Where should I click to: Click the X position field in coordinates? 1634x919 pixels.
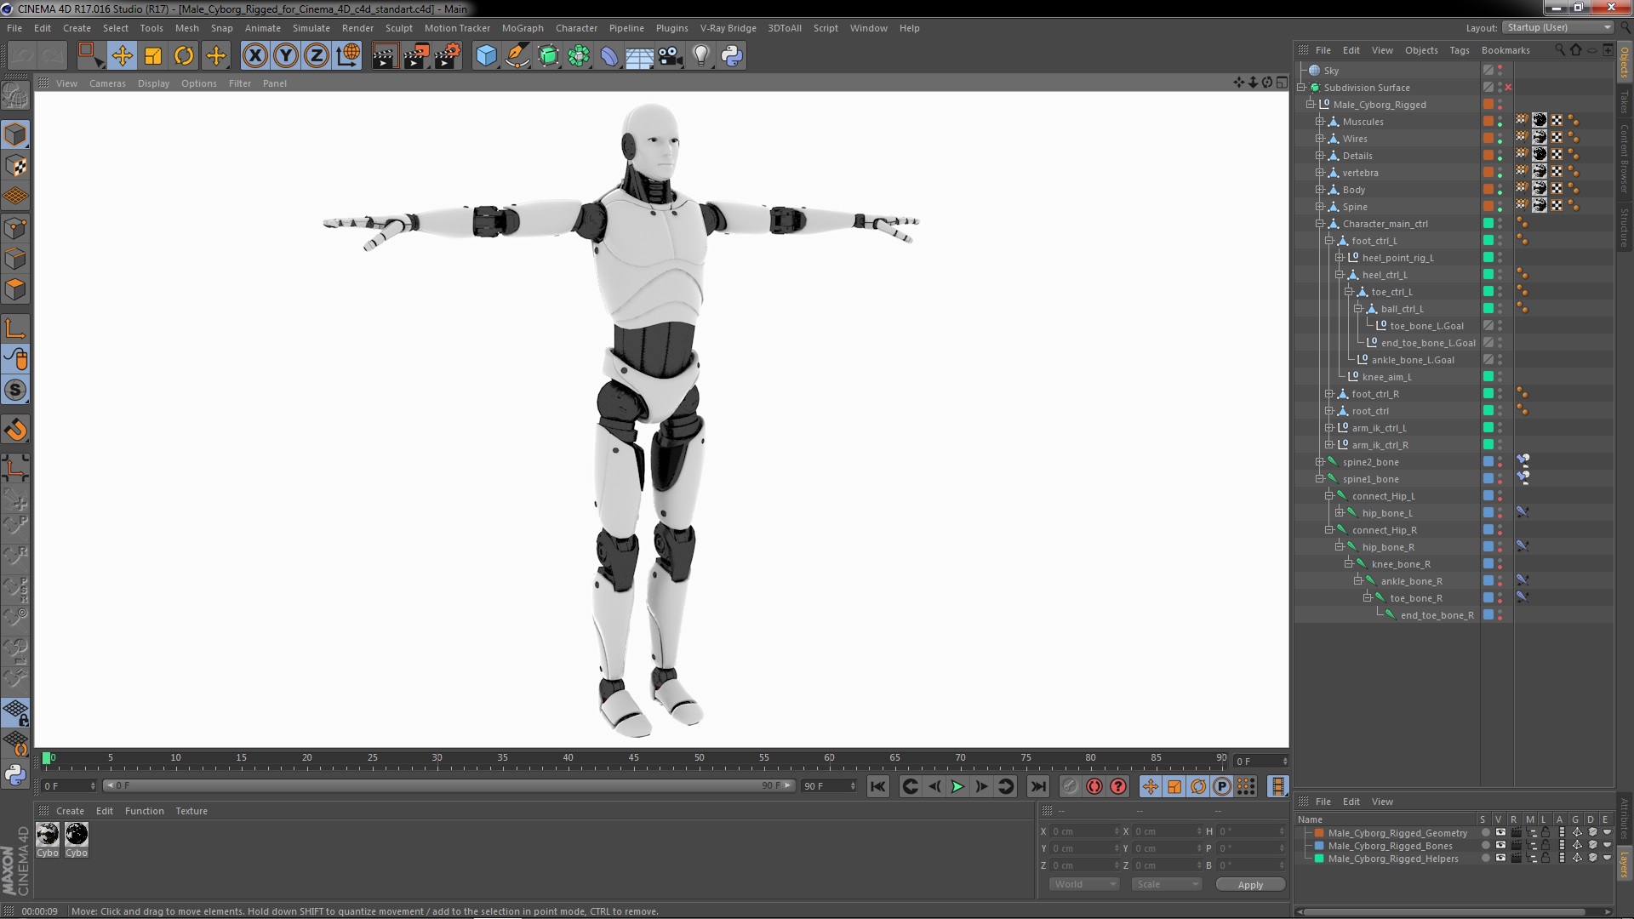coord(1086,831)
